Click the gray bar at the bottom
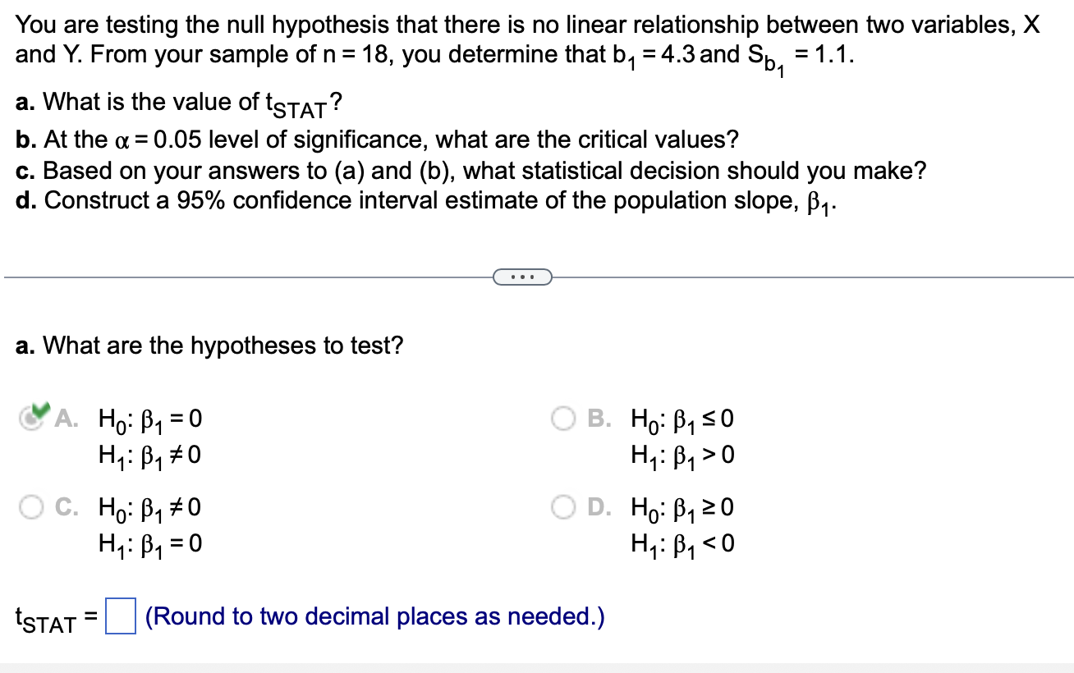The image size is (1074, 673). click(x=537, y=666)
